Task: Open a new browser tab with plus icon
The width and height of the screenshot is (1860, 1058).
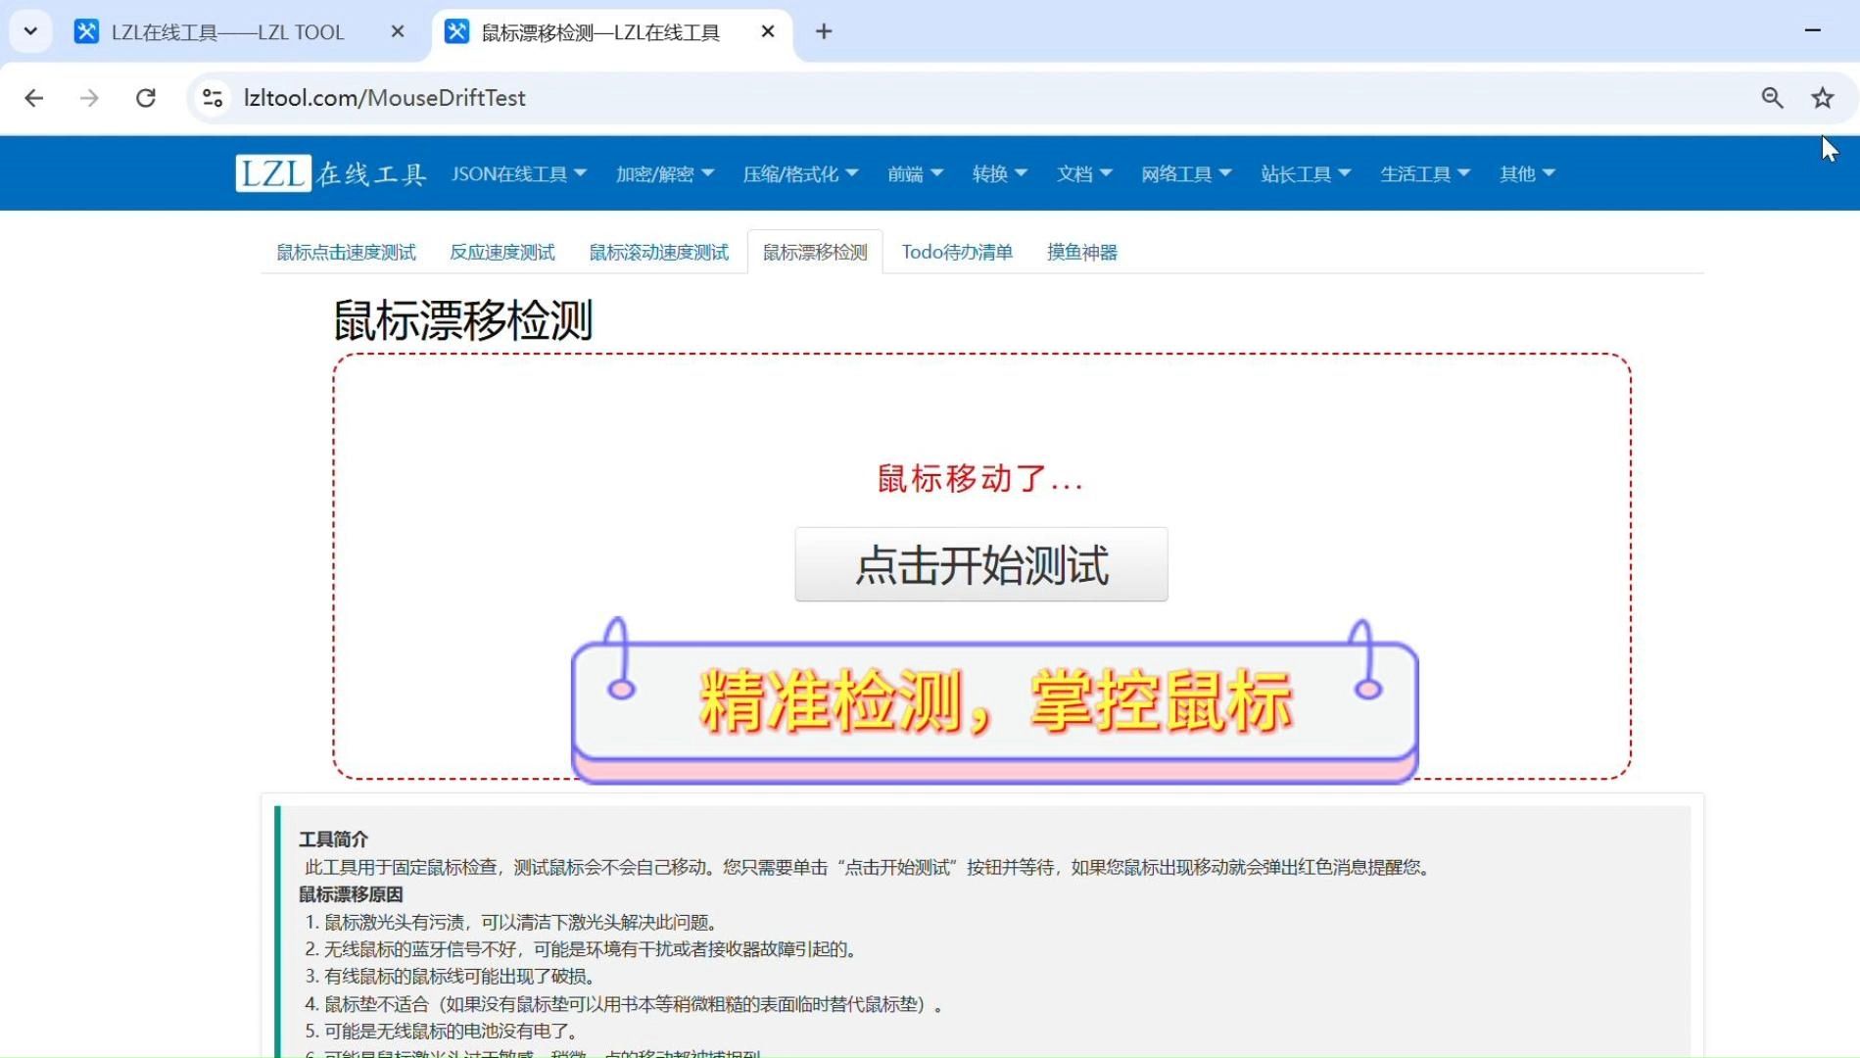Action: (824, 31)
